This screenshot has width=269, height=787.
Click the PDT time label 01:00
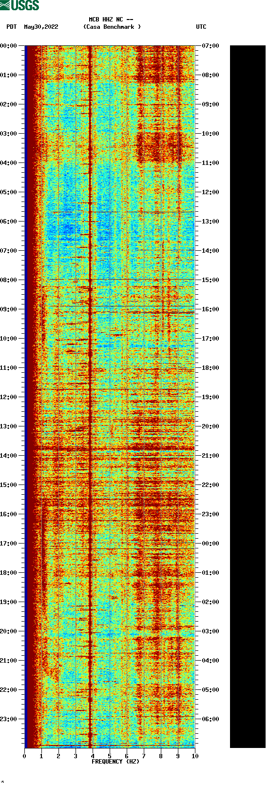point(9,75)
